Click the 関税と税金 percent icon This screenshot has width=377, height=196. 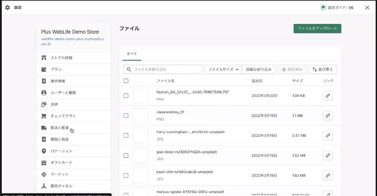[x=45, y=139]
